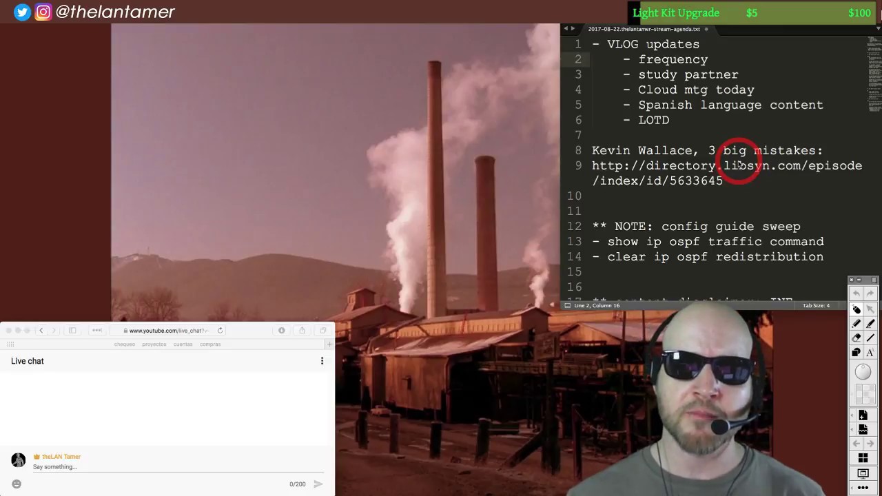Image resolution: width=882 pixels, height=496 pixels.
Task: Click the monitor screen icon in palette
Action: click(x=863, y=473)
